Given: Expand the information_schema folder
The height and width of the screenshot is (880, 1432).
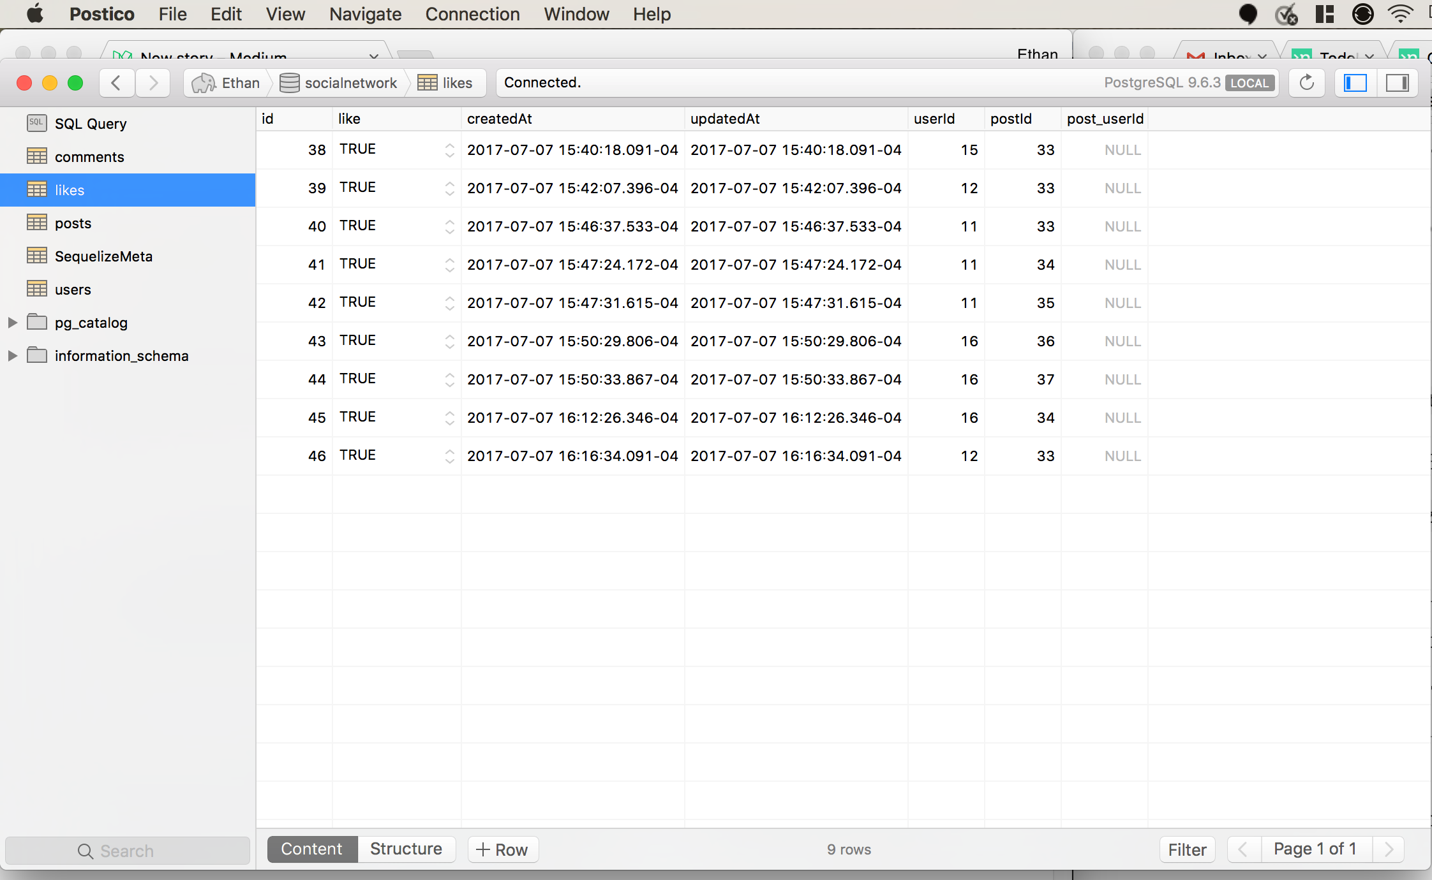Looking at the screenshot, I should [12, 356].
